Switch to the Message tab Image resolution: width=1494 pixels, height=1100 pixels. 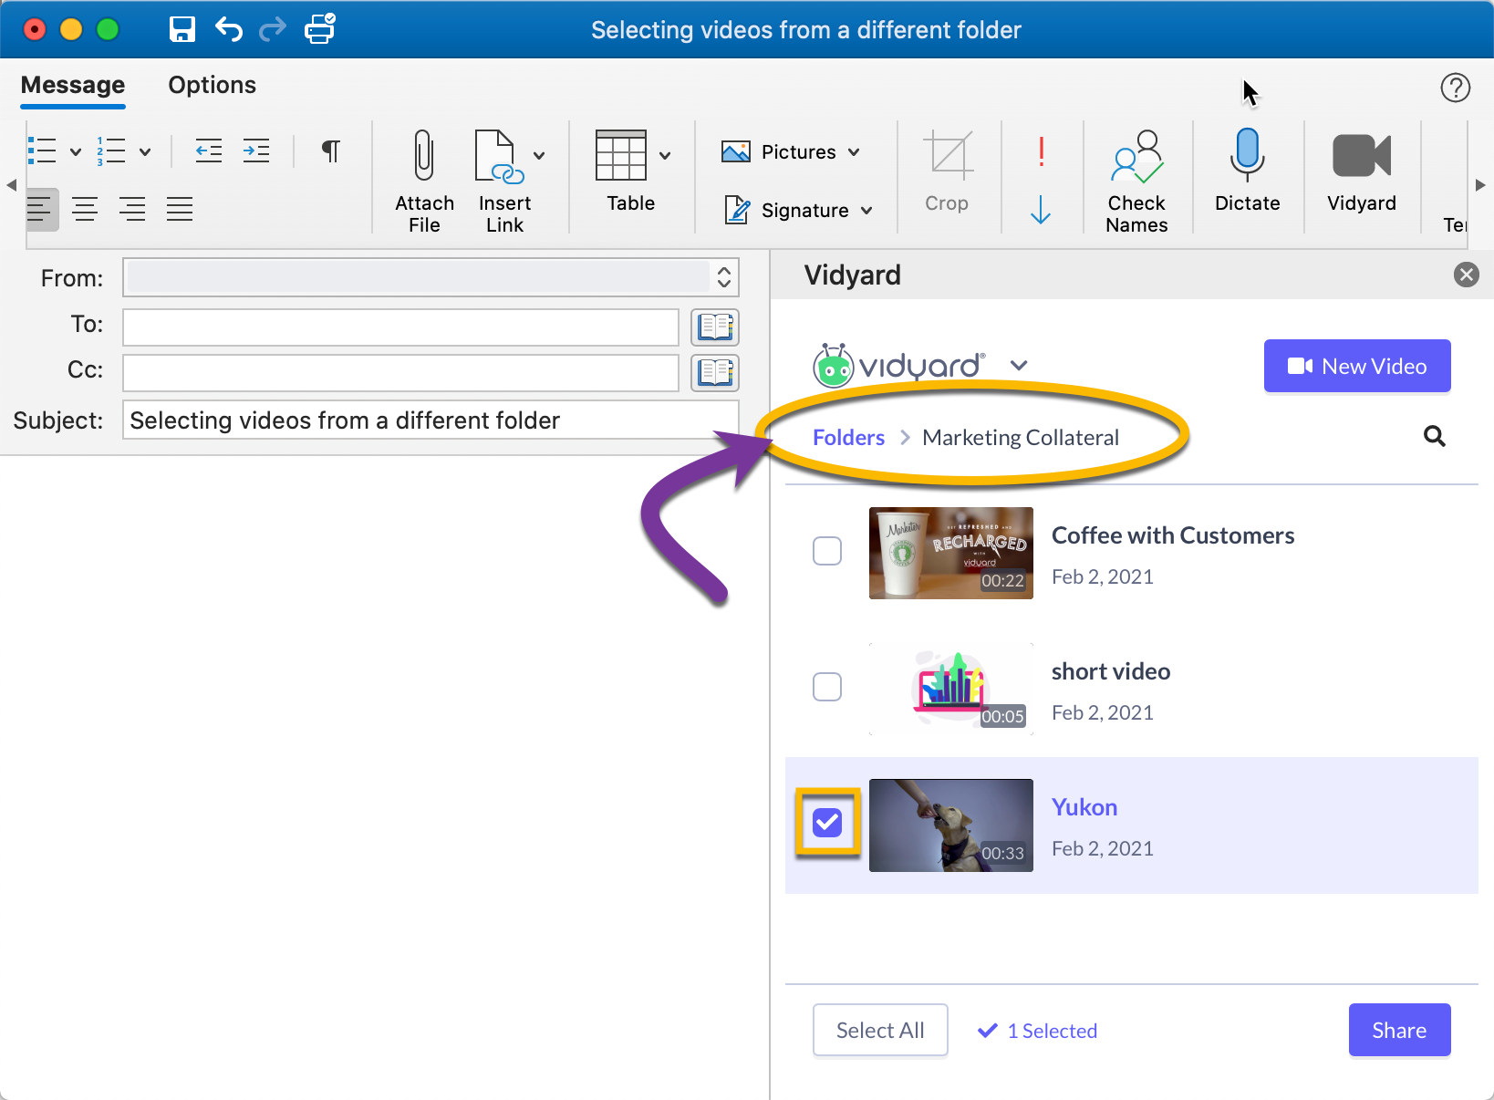(x=73, y=85)
